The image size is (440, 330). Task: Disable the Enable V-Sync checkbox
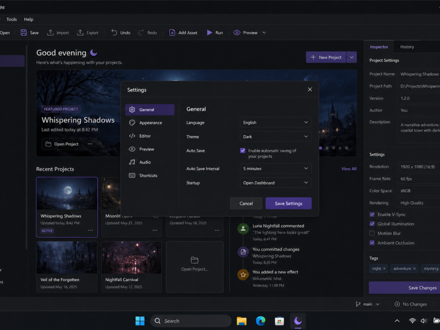[x=372, y=215]
